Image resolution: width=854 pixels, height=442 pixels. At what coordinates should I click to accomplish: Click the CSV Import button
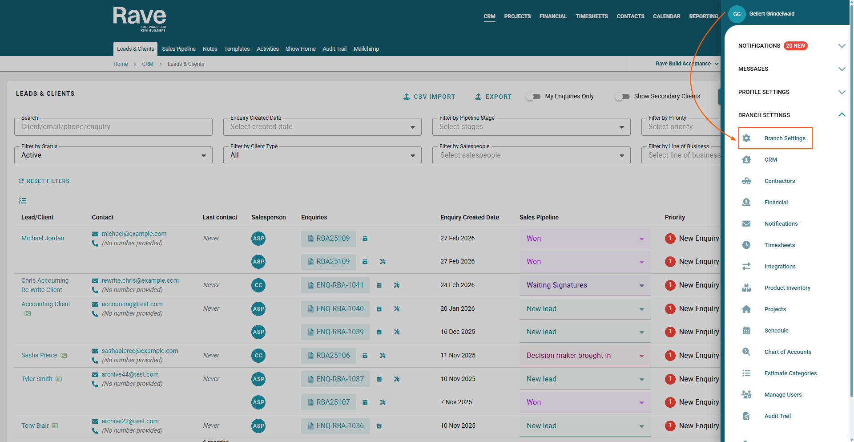[x=429, y=97]
